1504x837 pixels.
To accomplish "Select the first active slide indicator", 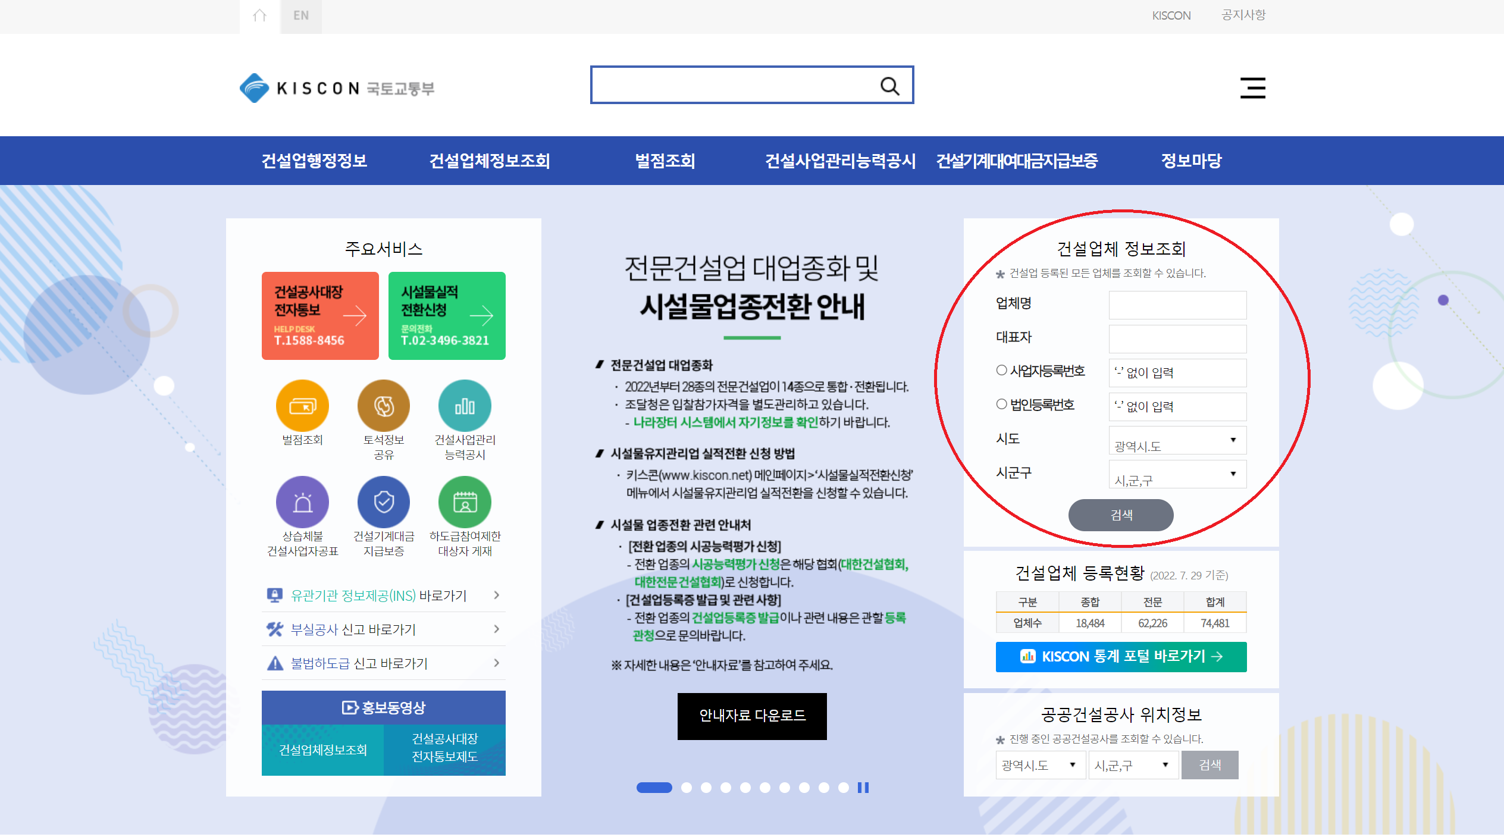I will coord(654,788).
